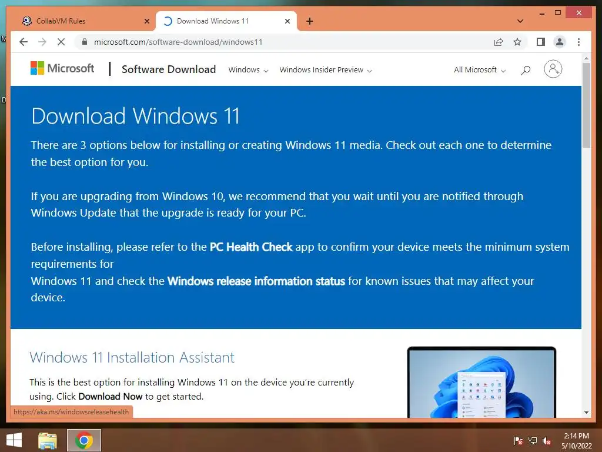Click the Chrome taskbar icon

point(84,440)
